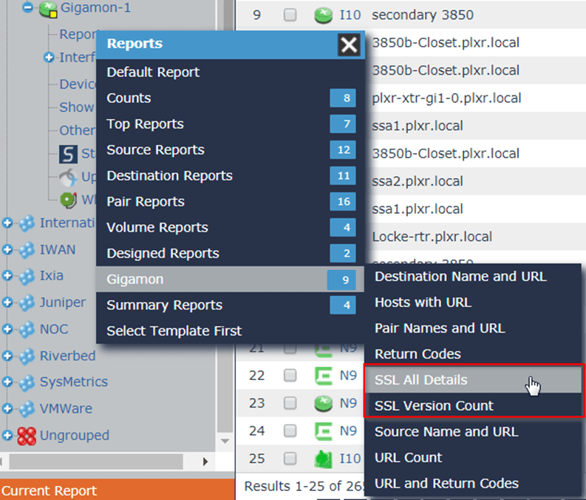Select the Gigamon reports category

[x=231, y=279]
